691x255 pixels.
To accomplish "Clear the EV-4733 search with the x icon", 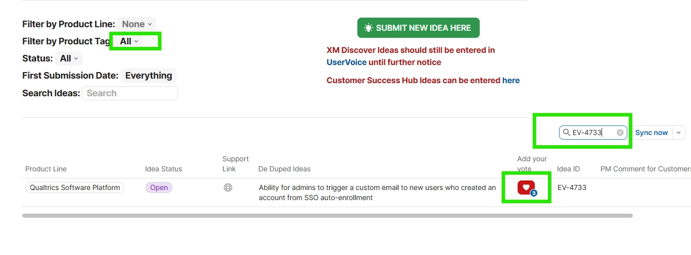I will [x=620, y=133].
